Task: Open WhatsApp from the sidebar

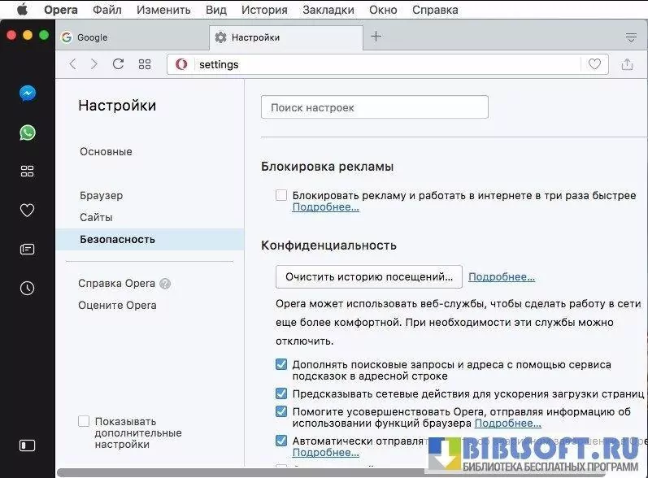Action: 28,133
